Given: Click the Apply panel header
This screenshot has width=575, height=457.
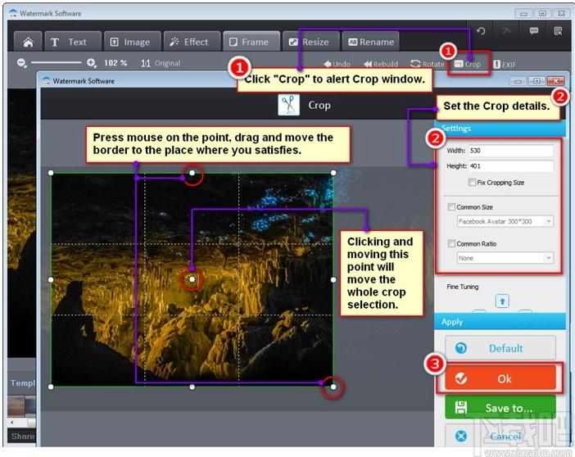Looking at the screenshot, I should (500, 322).
